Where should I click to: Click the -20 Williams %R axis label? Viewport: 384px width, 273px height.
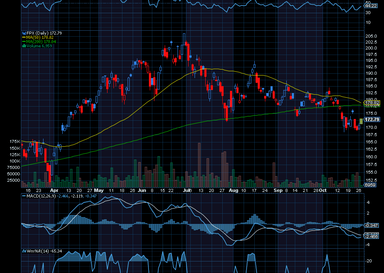pos(369,261)
